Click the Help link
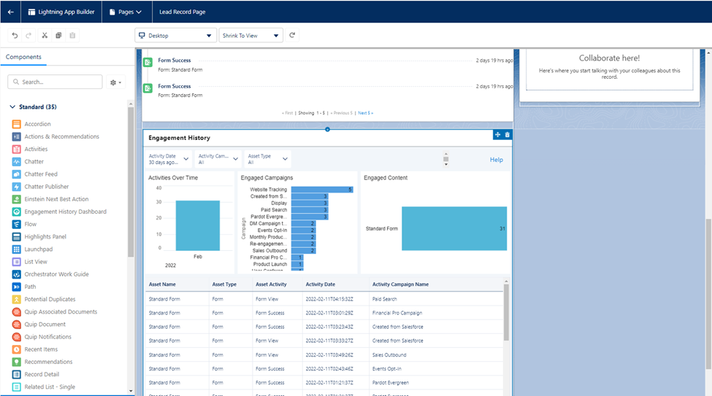This screenshot has height=396, width=712. 497,160
